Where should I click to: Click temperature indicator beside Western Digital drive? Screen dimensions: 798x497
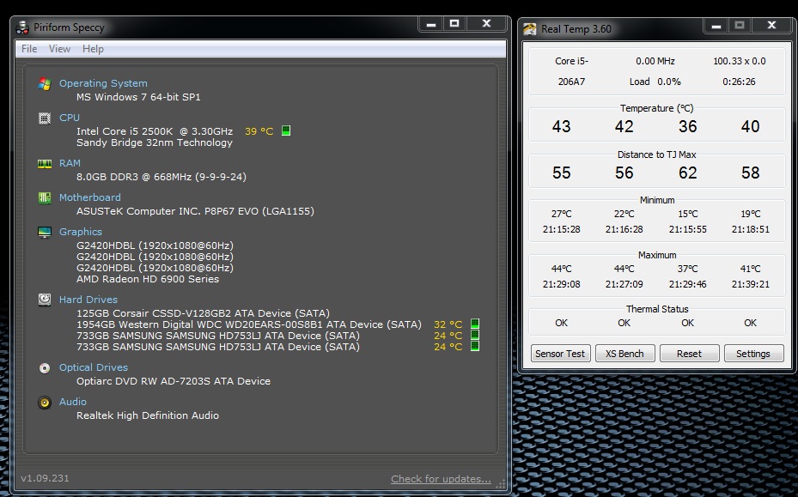click(x=475, y=324)
